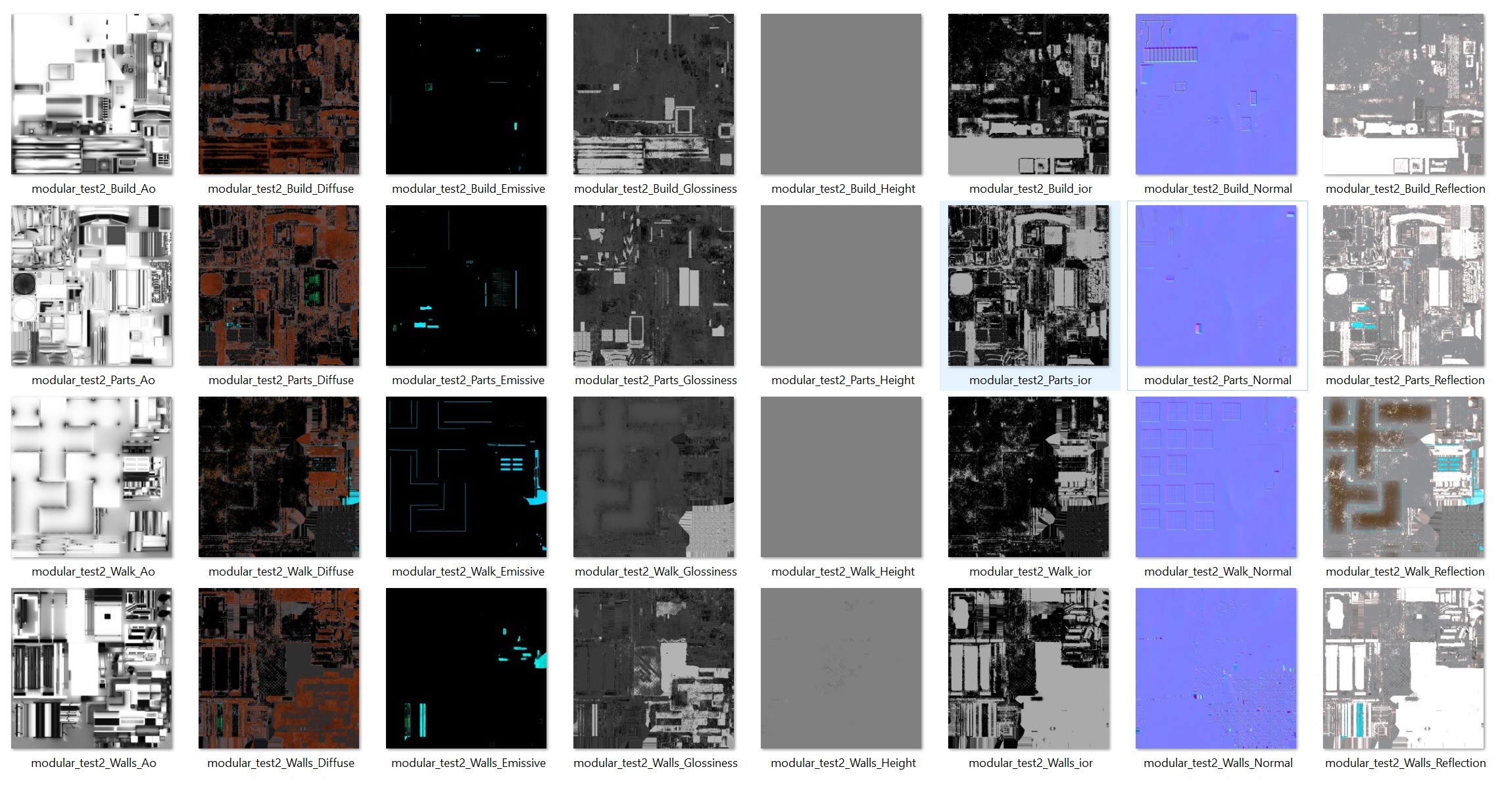Click the modular_test2_Build_Height file name label
Image resolution: width=1498 pixels, height=788 pixels.
click(x=843, y=189)
